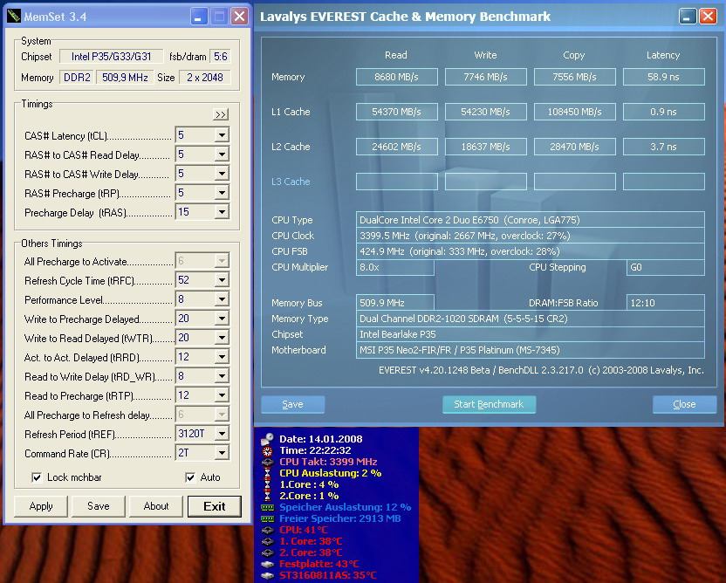Click the DRAM:FSB Ratio 12:10 value
This screenshot has height=583, width=726.
665,303
